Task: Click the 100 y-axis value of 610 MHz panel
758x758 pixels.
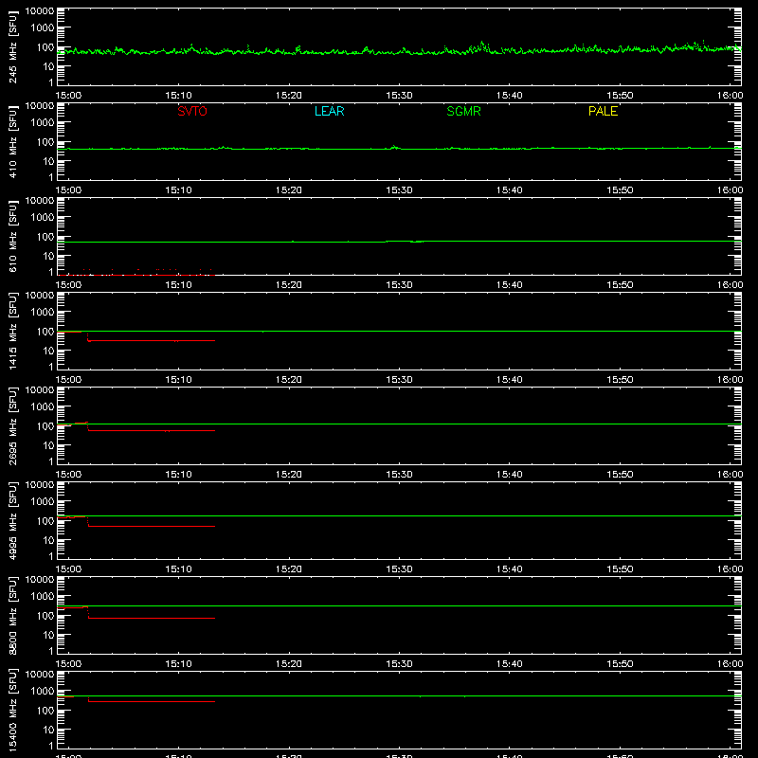Action: (45, 236)
